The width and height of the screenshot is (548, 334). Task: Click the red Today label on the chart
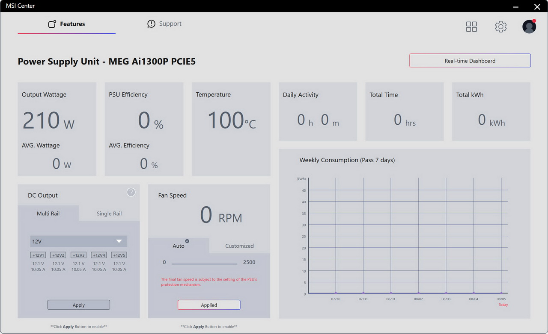pyautogui.click(x=503, y=305)
